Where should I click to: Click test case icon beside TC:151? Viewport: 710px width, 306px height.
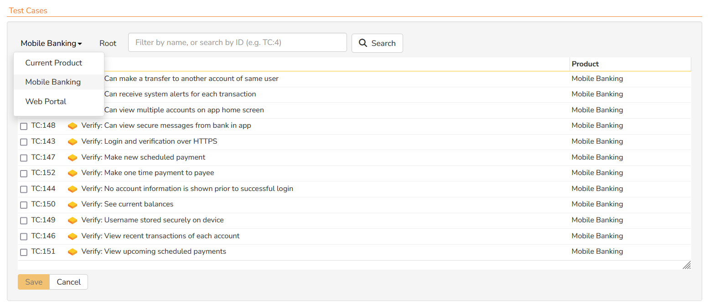72,252
